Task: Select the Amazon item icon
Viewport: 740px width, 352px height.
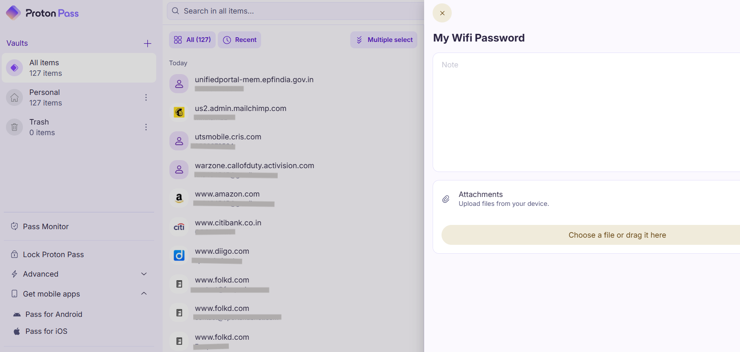Action: [179, 198]
